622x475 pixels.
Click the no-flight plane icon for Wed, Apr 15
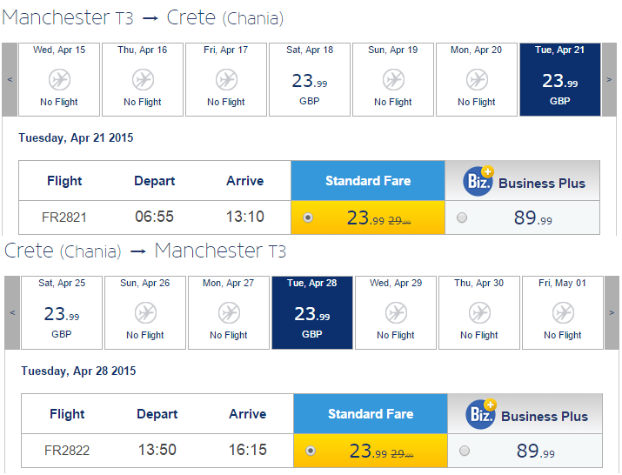(x=59, y=80)
